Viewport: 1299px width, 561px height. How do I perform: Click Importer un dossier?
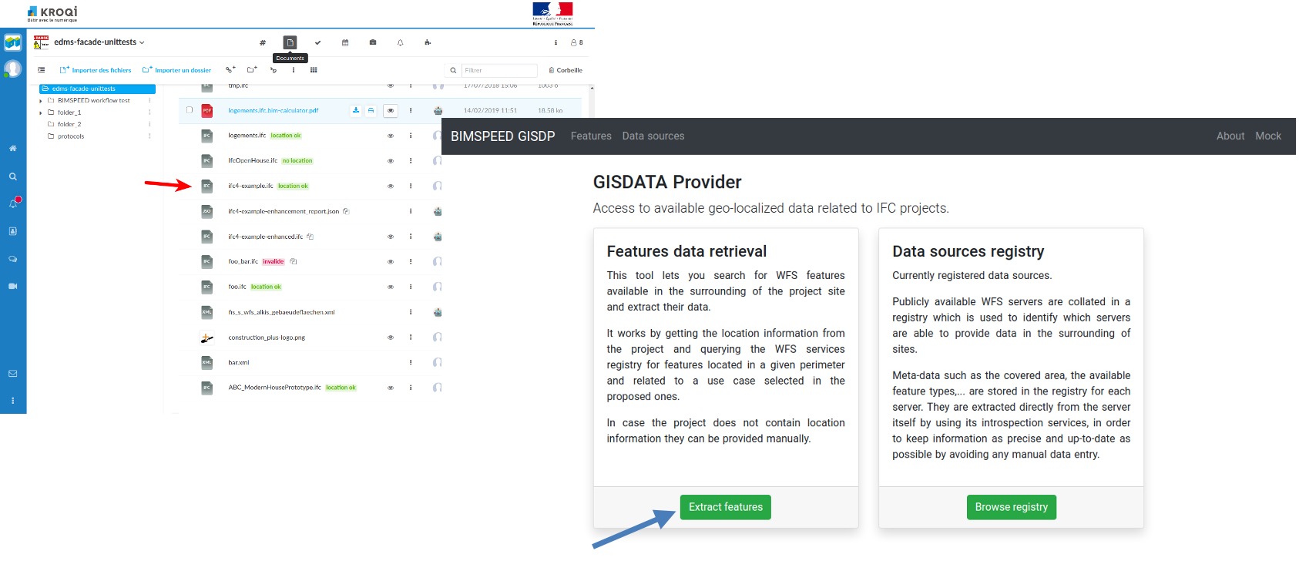pos(176,70)
